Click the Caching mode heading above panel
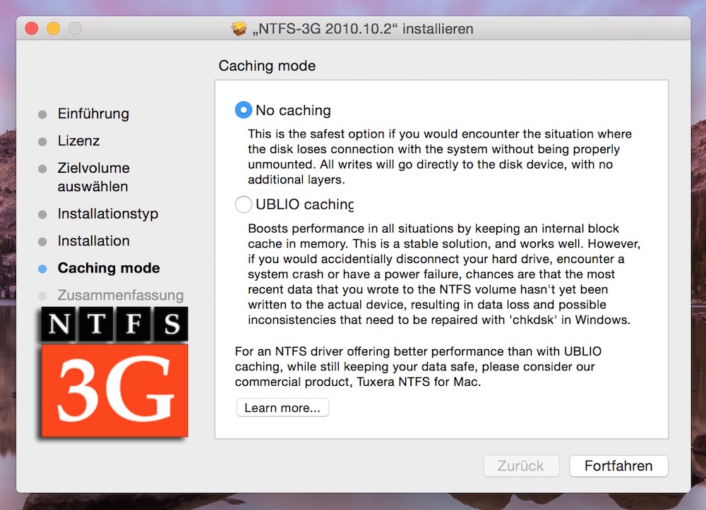 point(267,66)
